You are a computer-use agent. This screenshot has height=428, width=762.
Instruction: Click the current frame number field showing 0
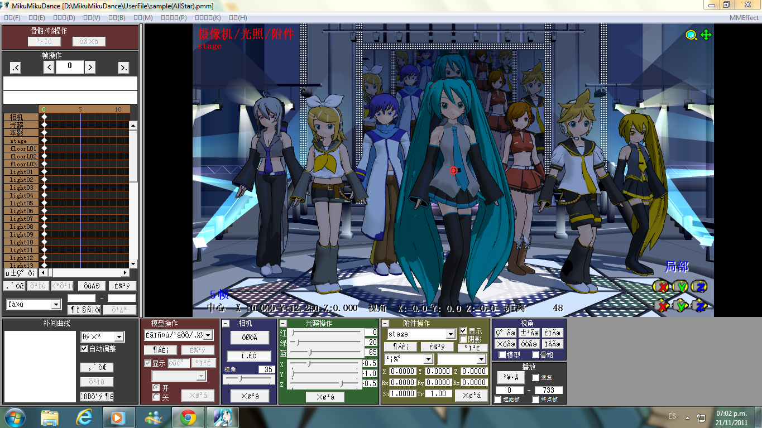pos(70,67)
